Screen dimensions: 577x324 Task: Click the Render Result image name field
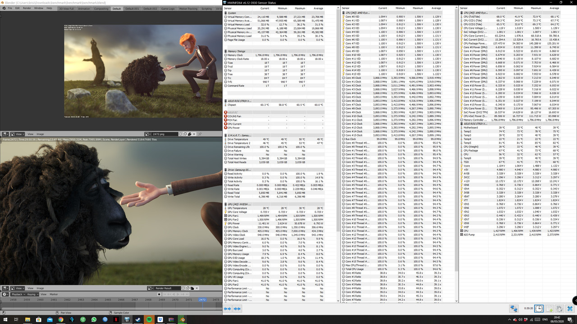click(167, 288)
